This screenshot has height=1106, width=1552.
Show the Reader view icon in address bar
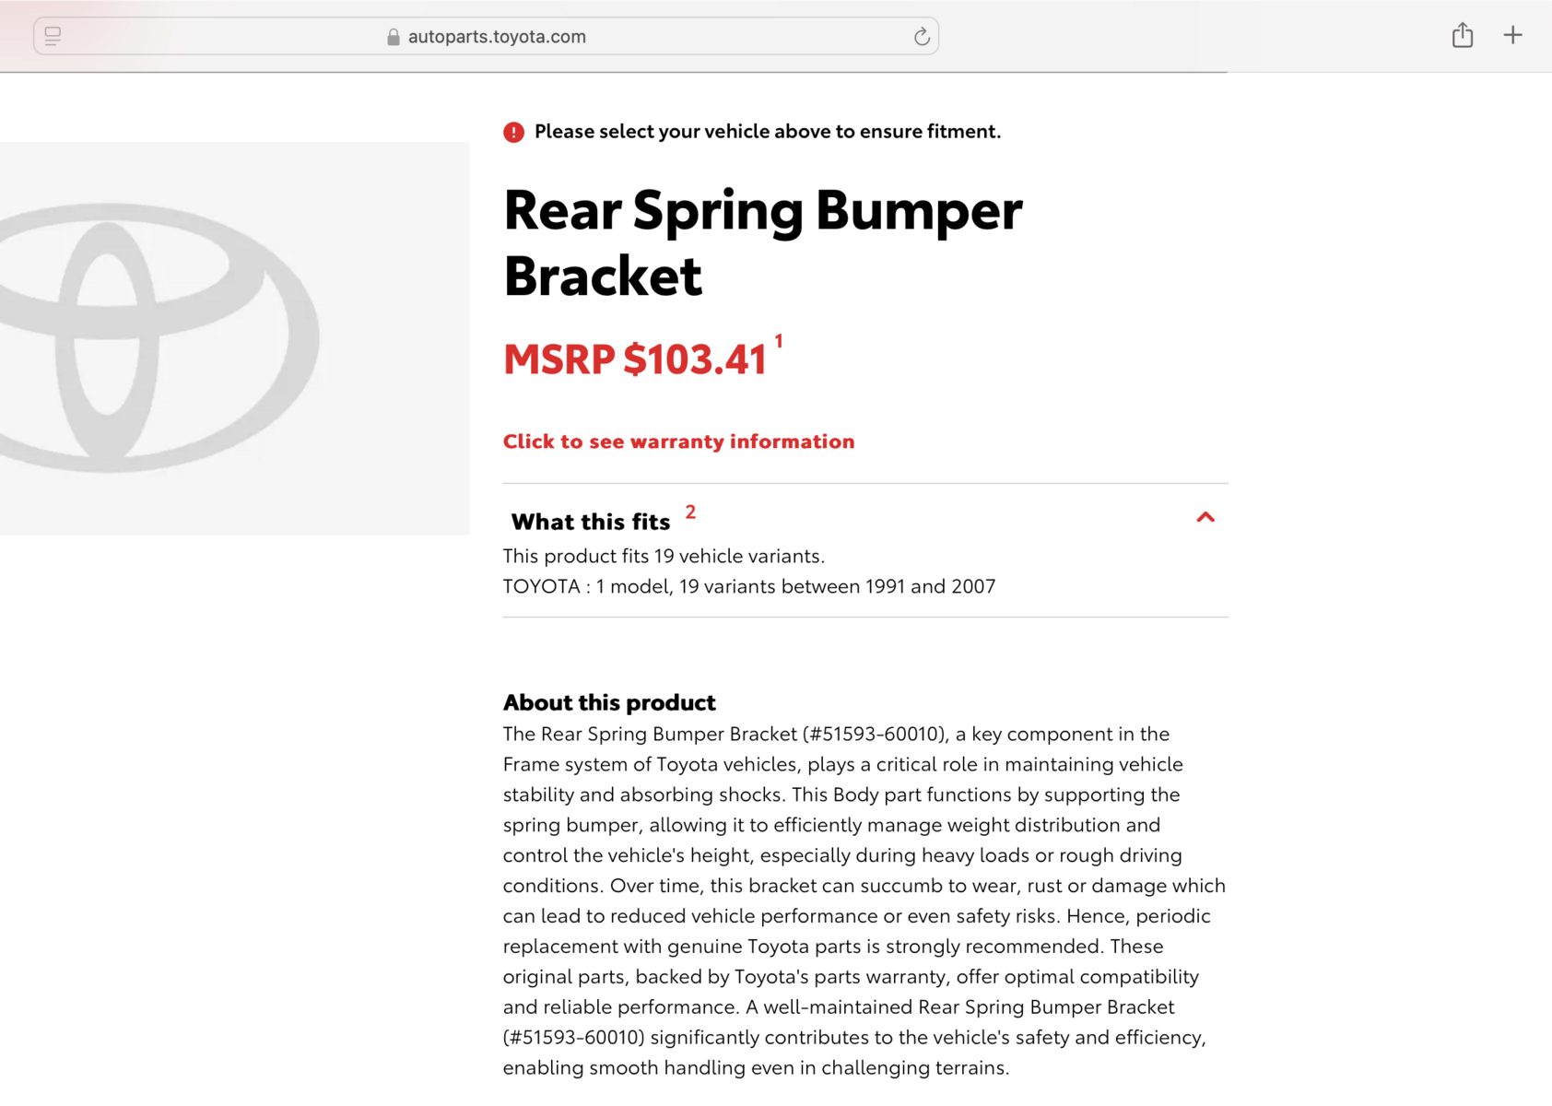(53, 37)
